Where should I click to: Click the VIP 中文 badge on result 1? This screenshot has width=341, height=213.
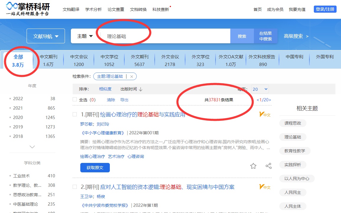(265, 115)
